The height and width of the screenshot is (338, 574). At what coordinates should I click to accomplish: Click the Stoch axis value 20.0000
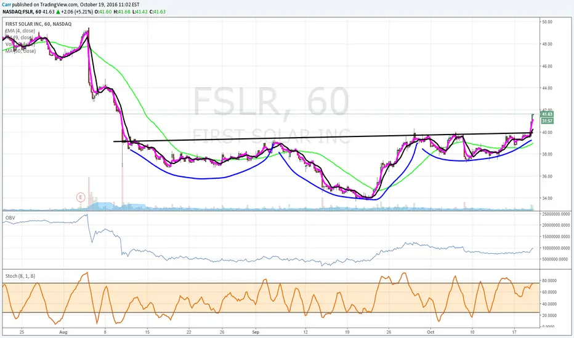(x=549, y=315)
